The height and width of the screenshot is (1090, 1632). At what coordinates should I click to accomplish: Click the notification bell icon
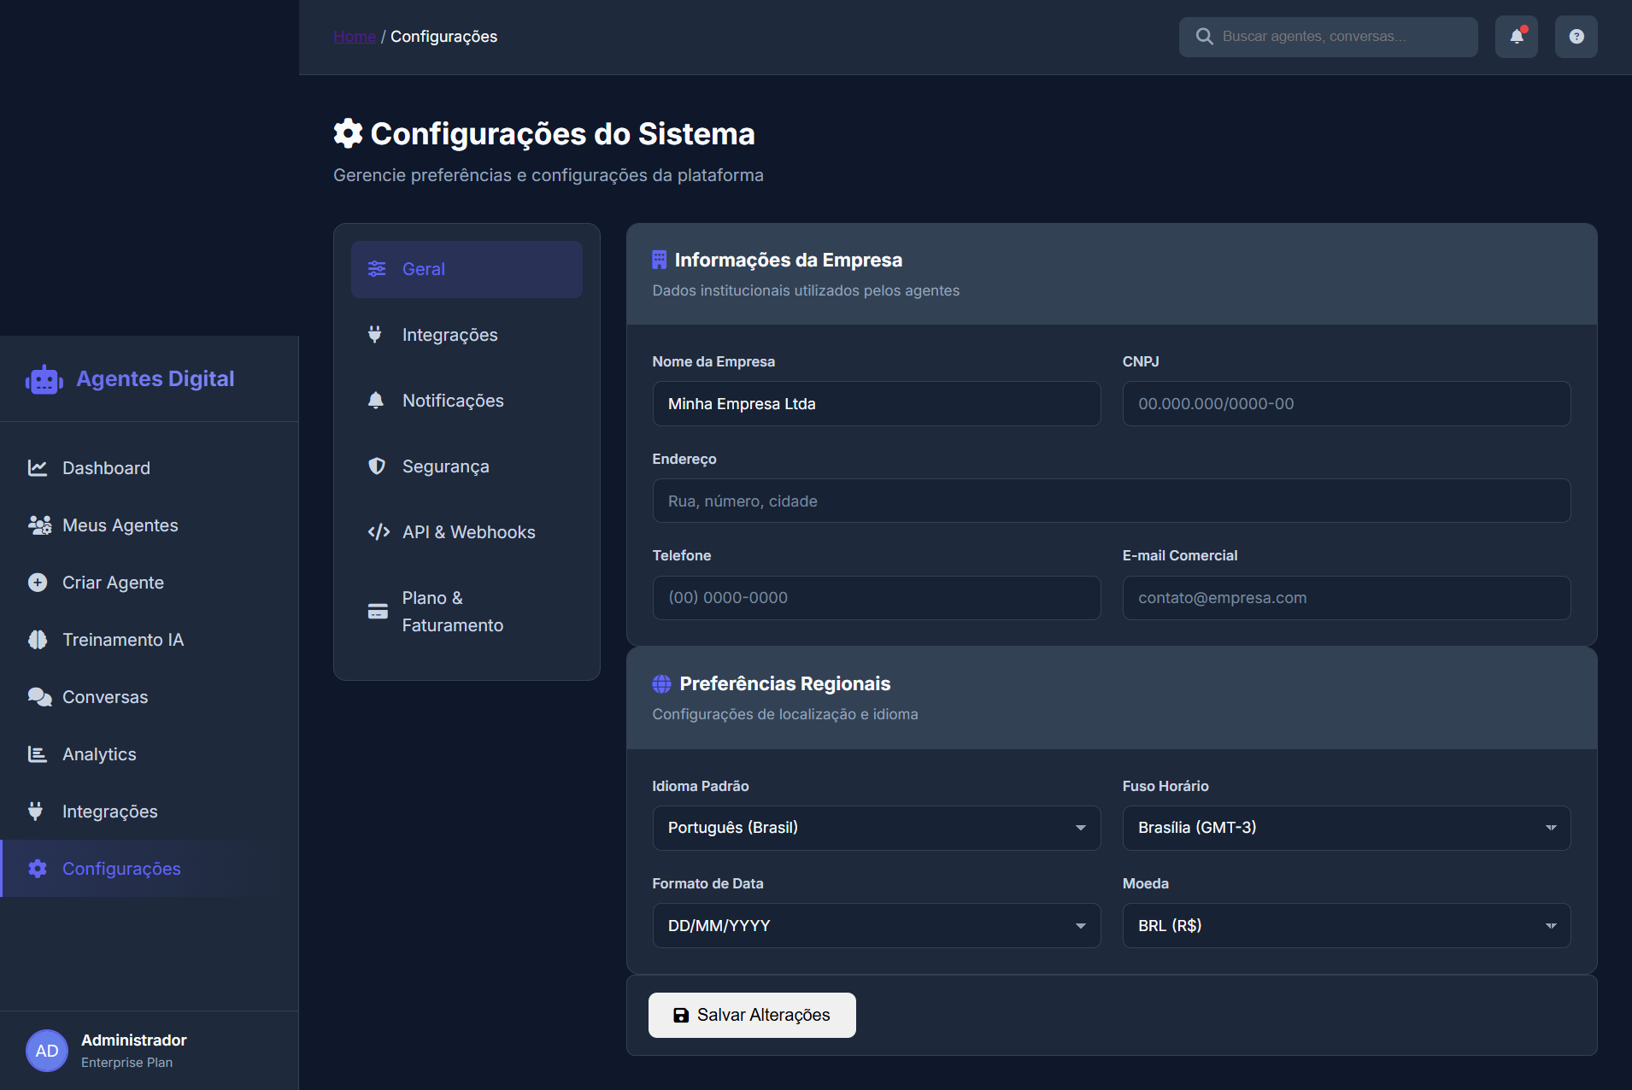tap(1517, 37)
